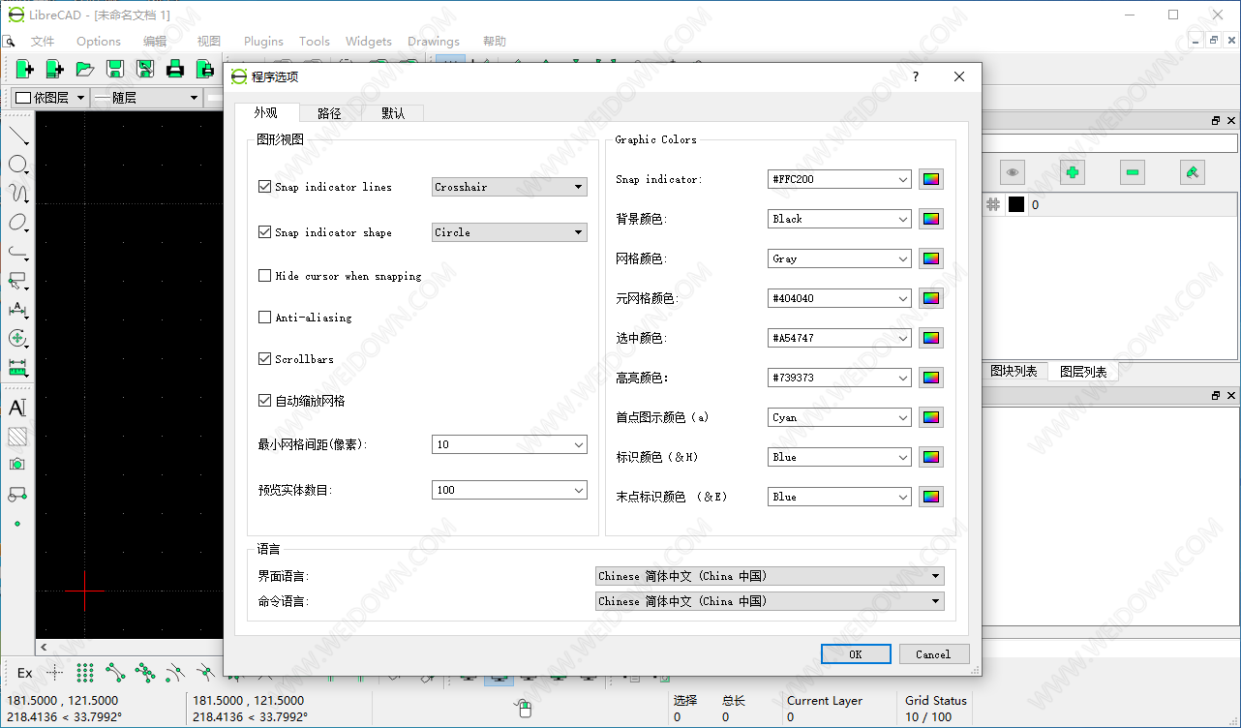The height and width of the screenshot is (728, 1241).
Task: Select the Block tool icon
Action: tap(17, 494)
